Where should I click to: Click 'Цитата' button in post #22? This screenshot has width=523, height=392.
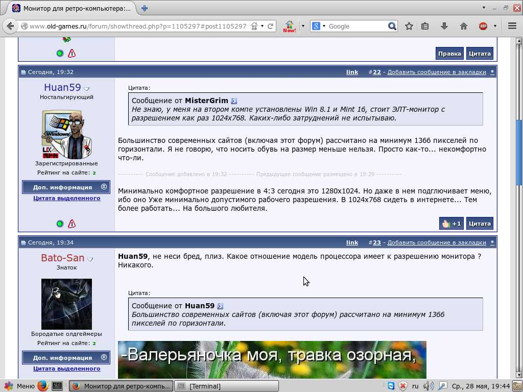pos(480,224)
